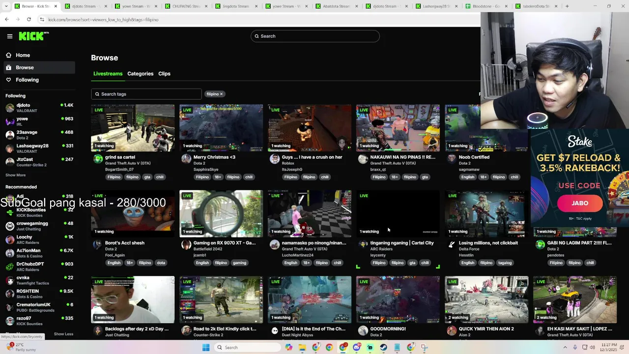Click the gaming tag under Gaming on RX 9070
This screenshot has height=354, width=629.
[239, 263]
